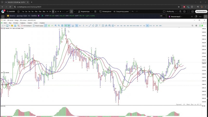The height and width of the screenshot is (117, 208).
Task: Create an alert via Оповещения
Action: point(105,11)
